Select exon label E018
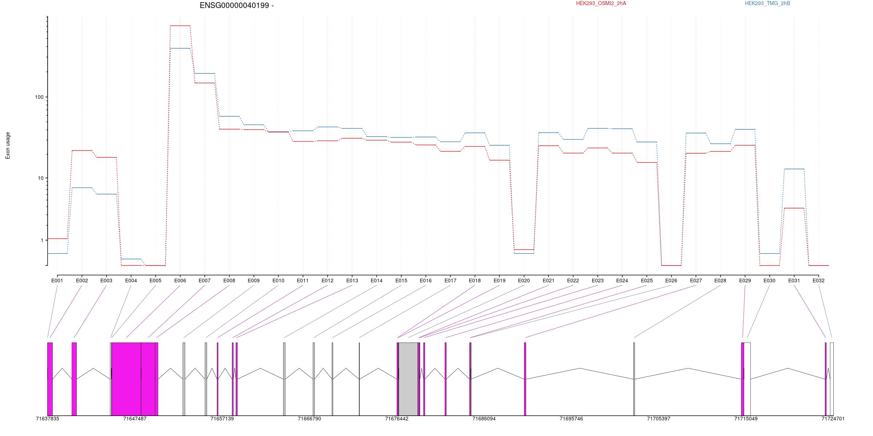This screenshot has height=436, width=873. coord(475,280)
